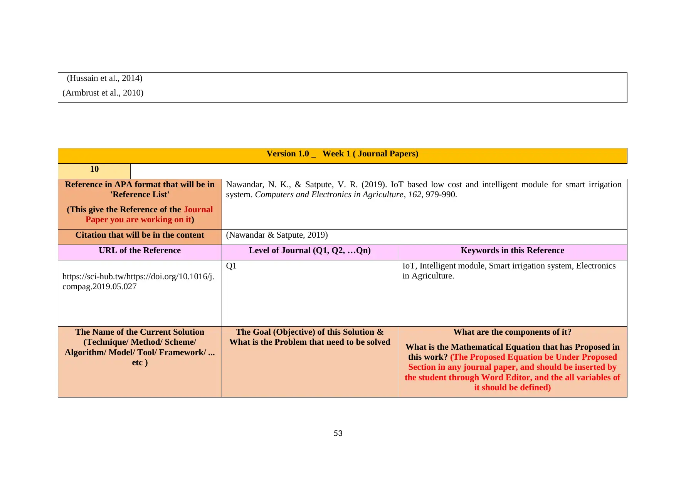Click the table cell numbered '10'
Image resolution: width=676 pixels, height=478 pixels.
94,171
